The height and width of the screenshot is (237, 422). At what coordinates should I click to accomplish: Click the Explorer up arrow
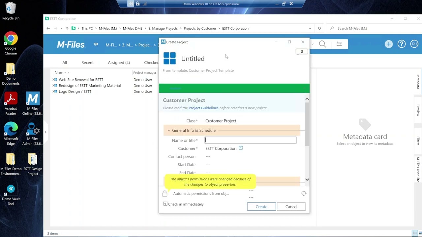click(67, 28)
